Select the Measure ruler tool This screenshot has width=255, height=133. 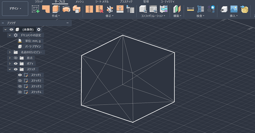pyautogui.click(x=190, y=9)
